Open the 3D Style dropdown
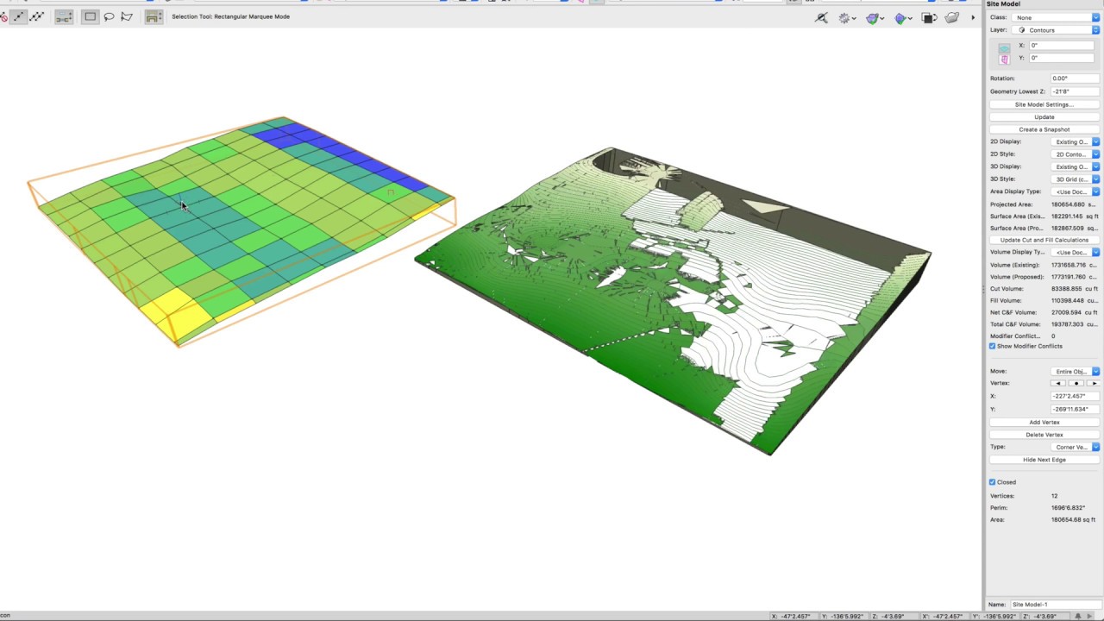 point(1076,179)
